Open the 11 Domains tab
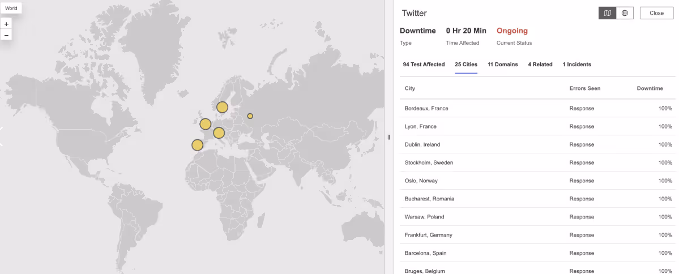 click(x=502, y=65)
